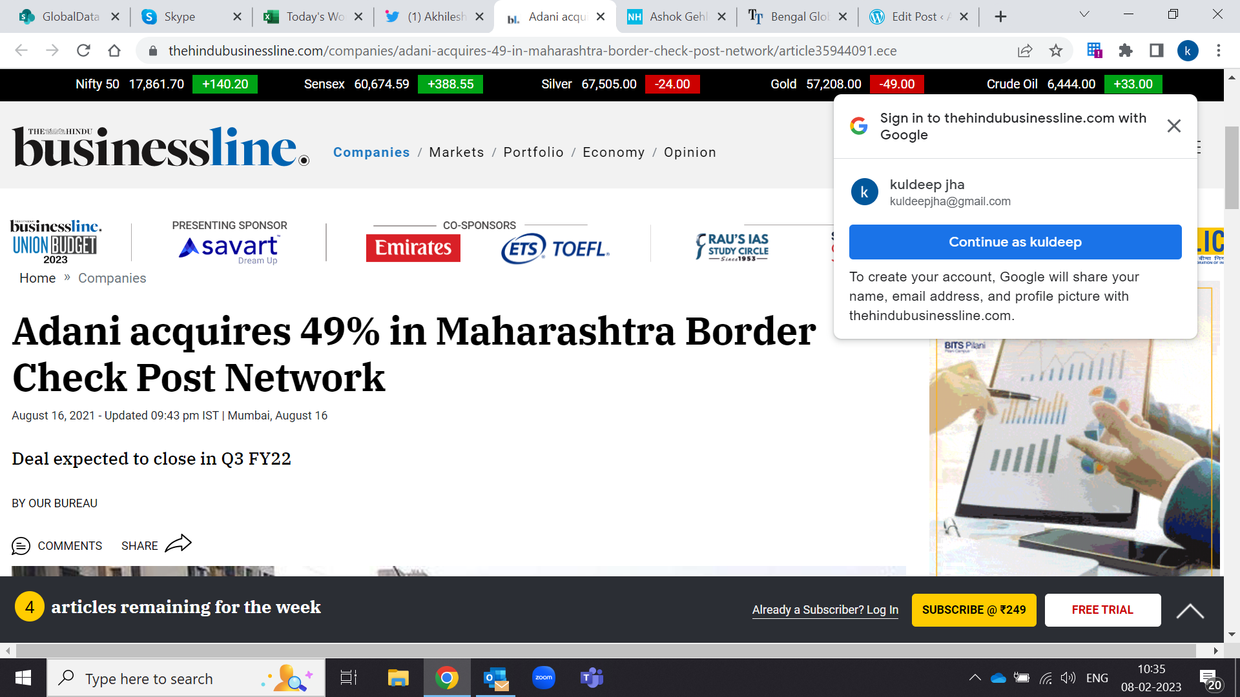Open the Already a Subscriber Log In link
Viewport: 1240px width, 697px height.
[825, 610]
